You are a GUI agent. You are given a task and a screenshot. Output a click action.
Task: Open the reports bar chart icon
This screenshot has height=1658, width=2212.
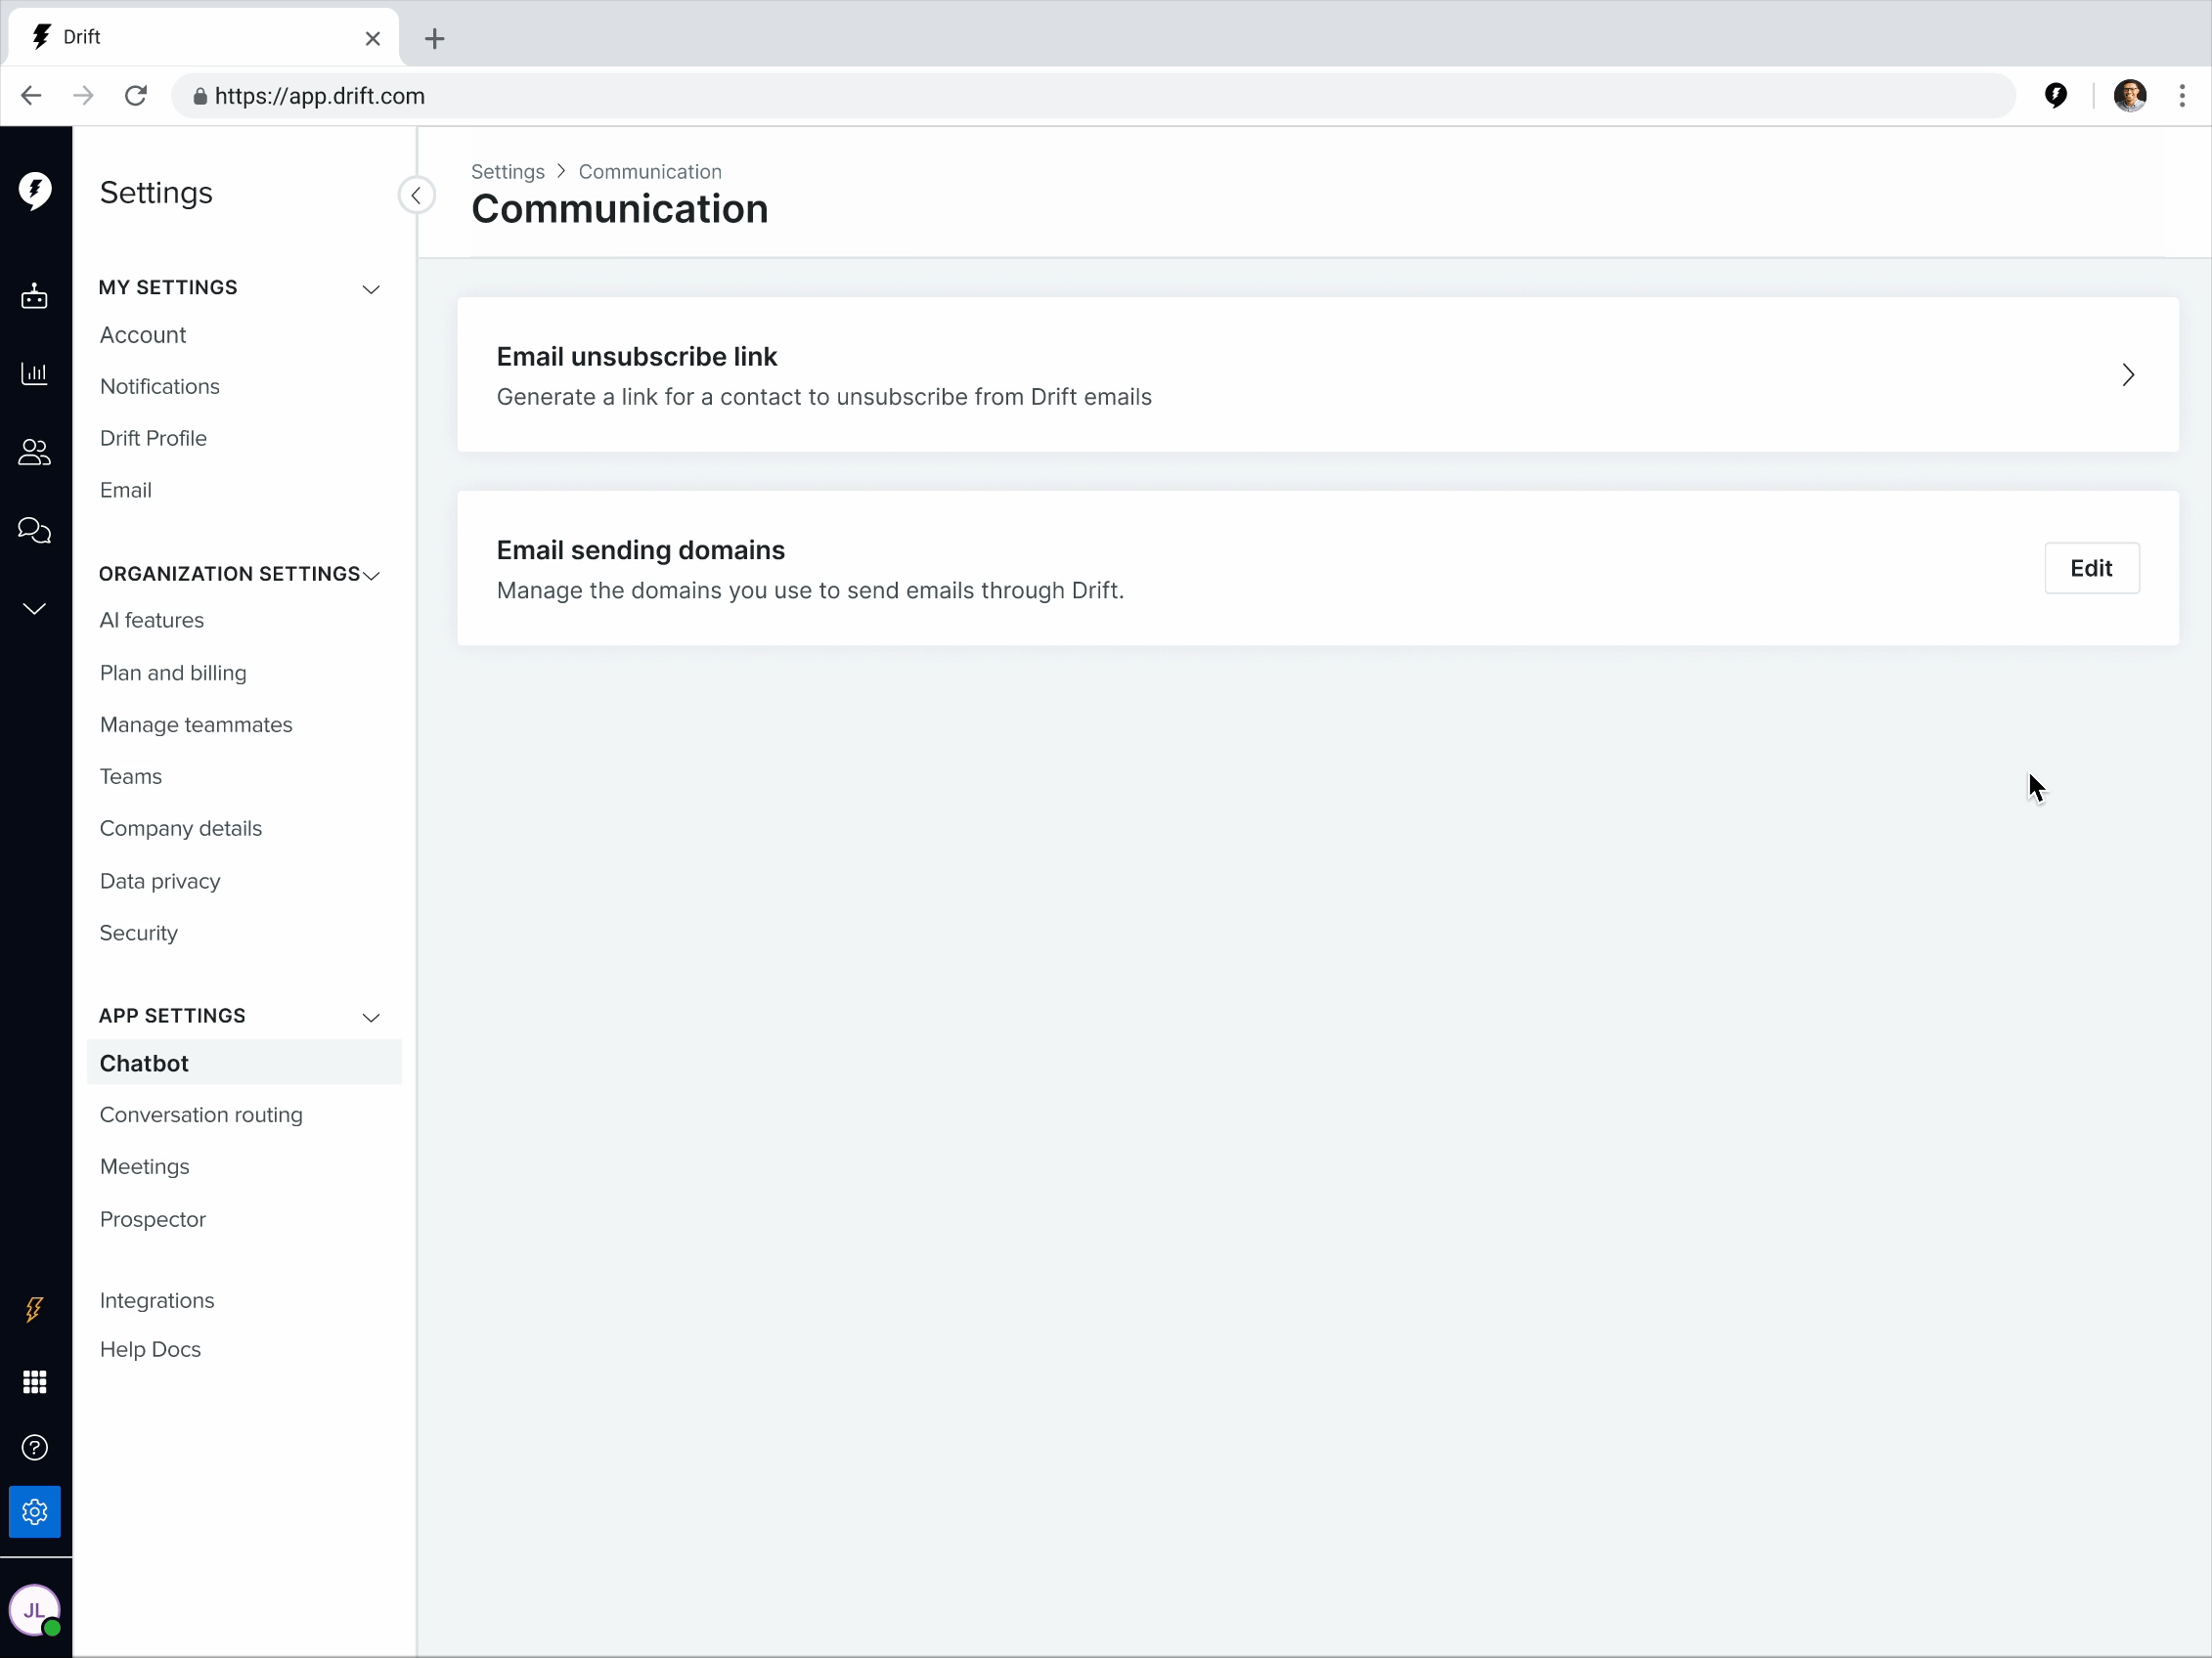[34, 373]
